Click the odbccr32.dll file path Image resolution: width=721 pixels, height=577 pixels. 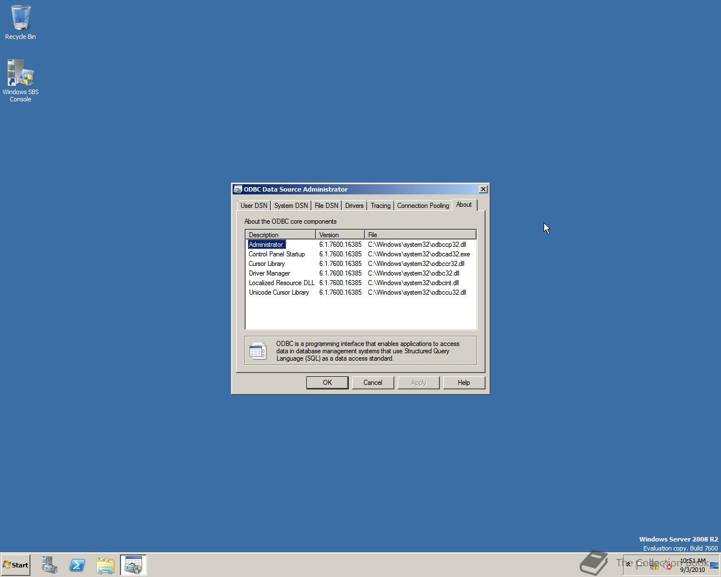point(416,264)
